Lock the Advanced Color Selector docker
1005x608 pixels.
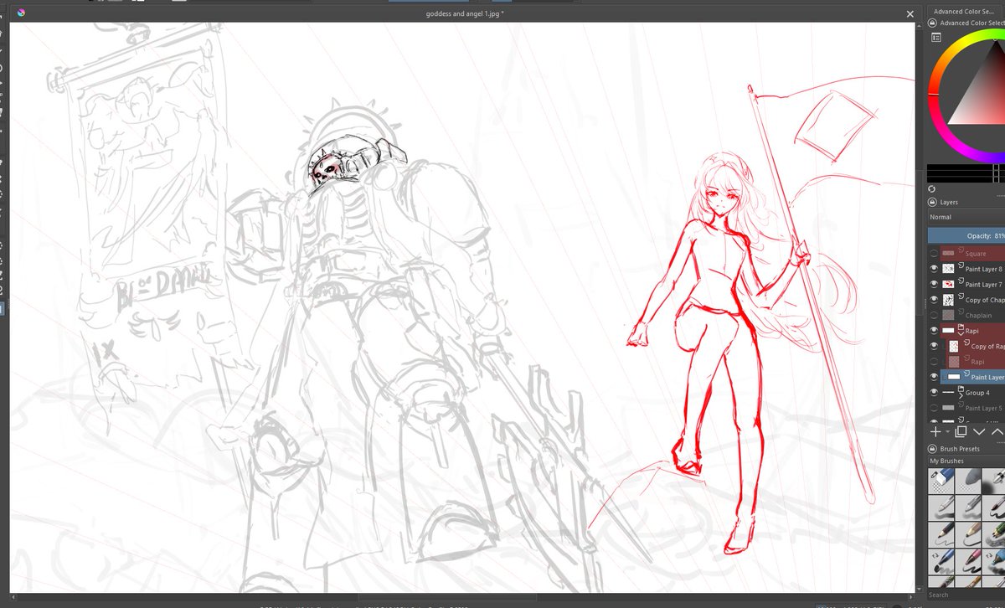coord(933,23)
